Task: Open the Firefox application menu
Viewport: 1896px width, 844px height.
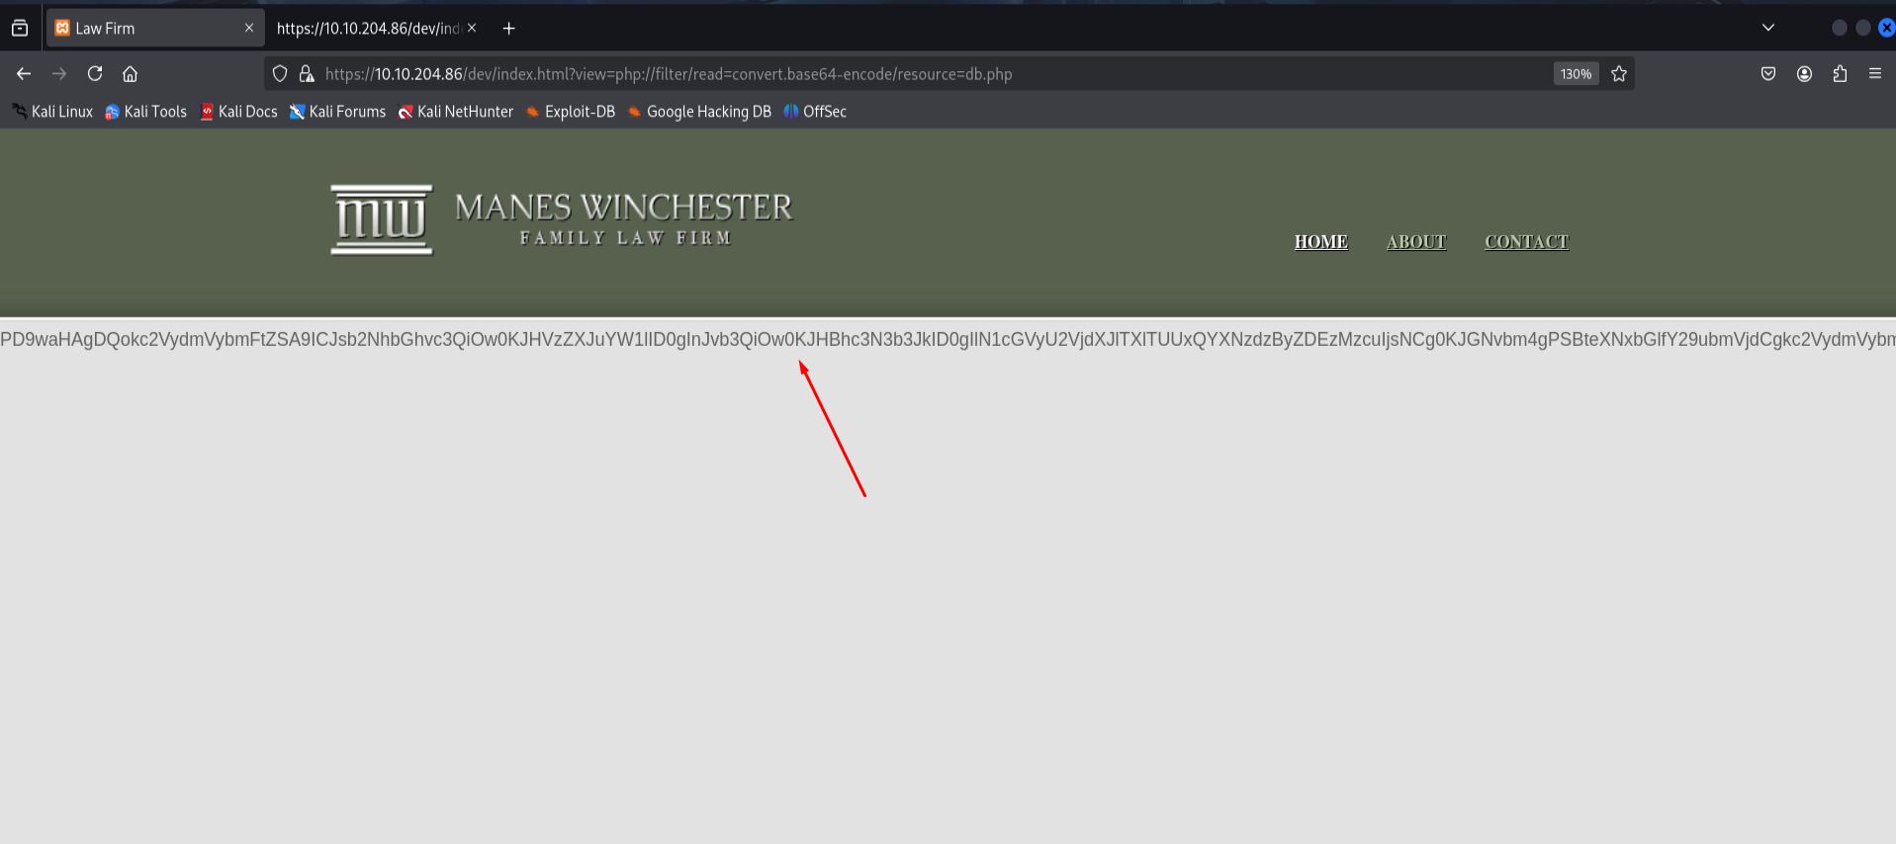Action: [x=1875, y=73]
